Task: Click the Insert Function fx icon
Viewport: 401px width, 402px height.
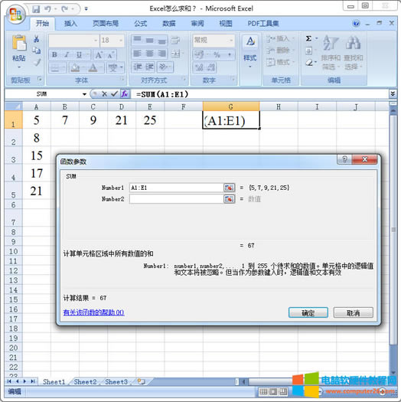Action: point(125,94)
